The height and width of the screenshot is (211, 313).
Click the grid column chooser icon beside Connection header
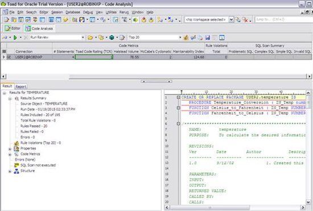[4, 51]
